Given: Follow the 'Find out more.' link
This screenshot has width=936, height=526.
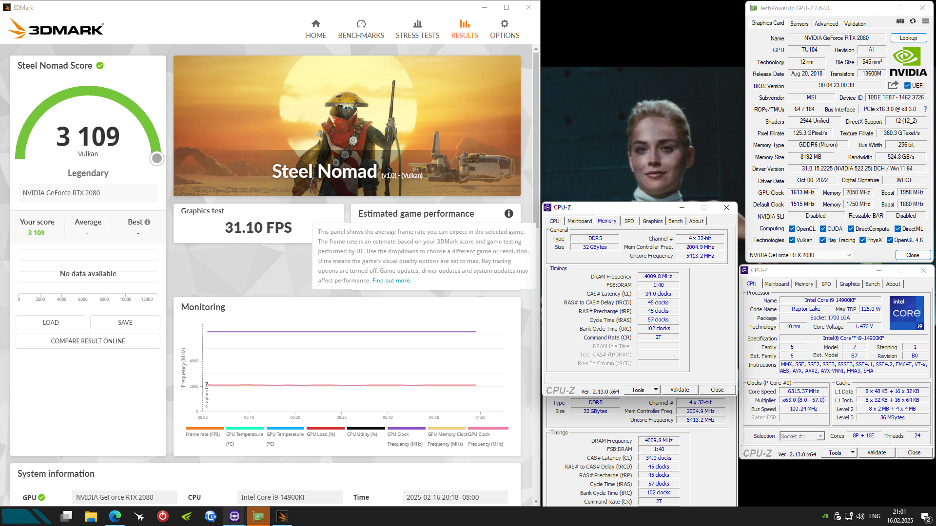Looking at the screenshot, I should 391,281.
